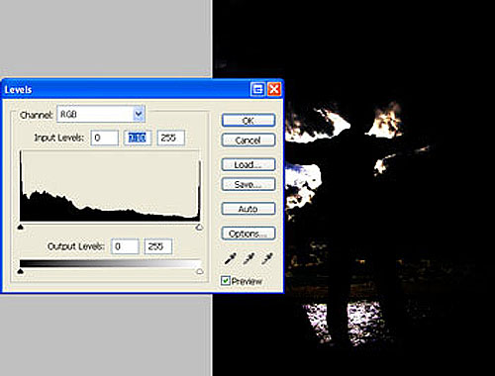Cancel the Levels dialog
Viewport: 495px width, 376px height.
[248, 140]
